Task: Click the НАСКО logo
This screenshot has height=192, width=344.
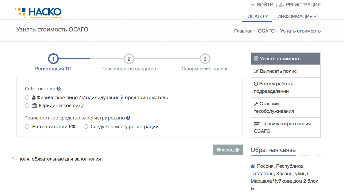Action: click(x=38, y=13)
